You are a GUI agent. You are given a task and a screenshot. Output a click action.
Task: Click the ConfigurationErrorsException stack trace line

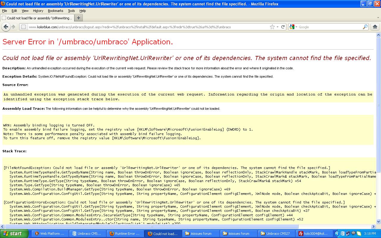(174, 202)
